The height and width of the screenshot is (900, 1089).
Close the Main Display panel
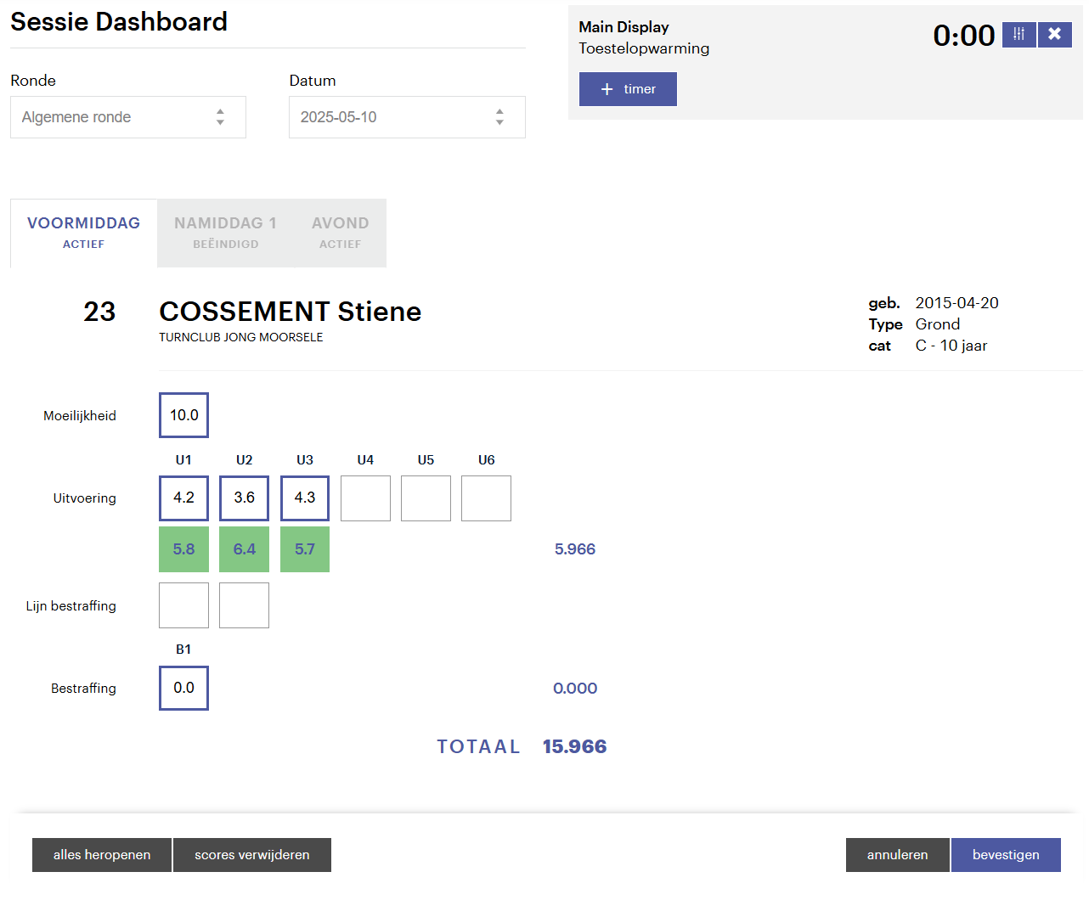[x=1054, y=35]
